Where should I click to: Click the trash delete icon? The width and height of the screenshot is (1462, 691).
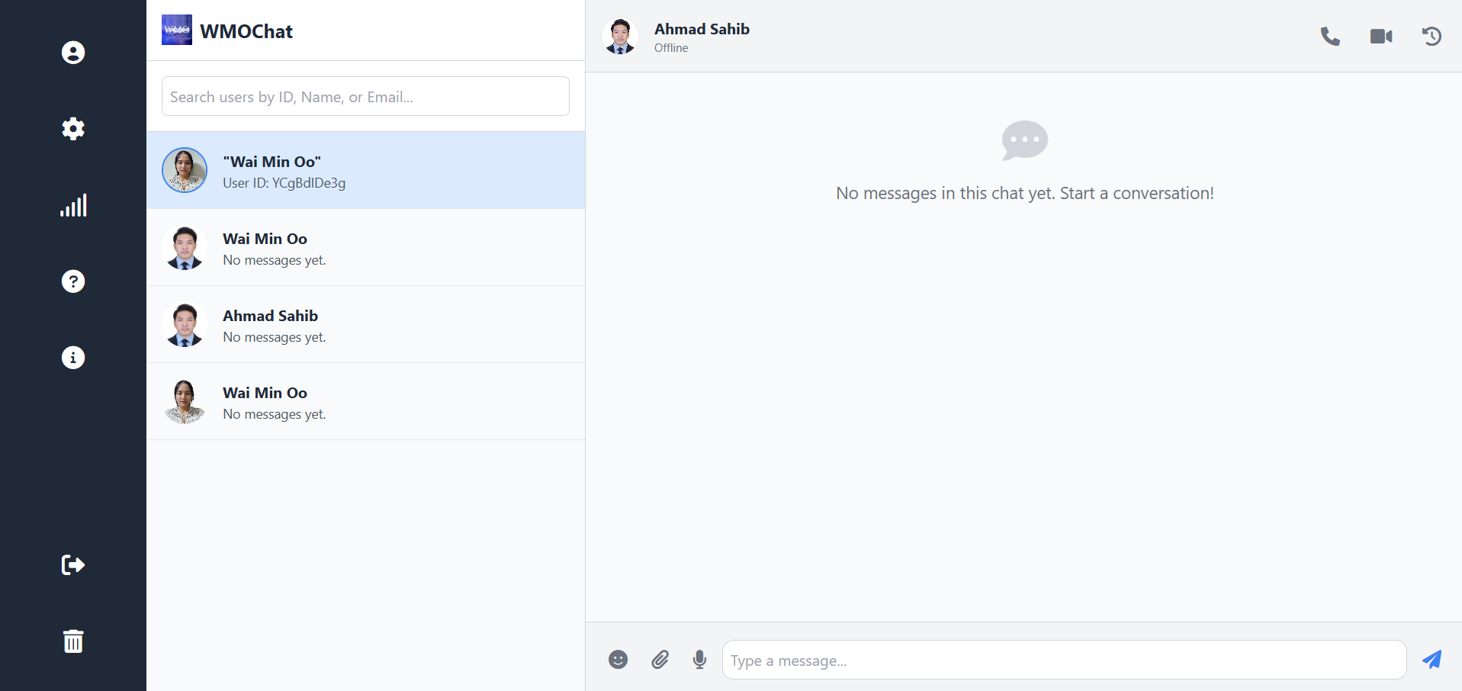tap(73, 641)
